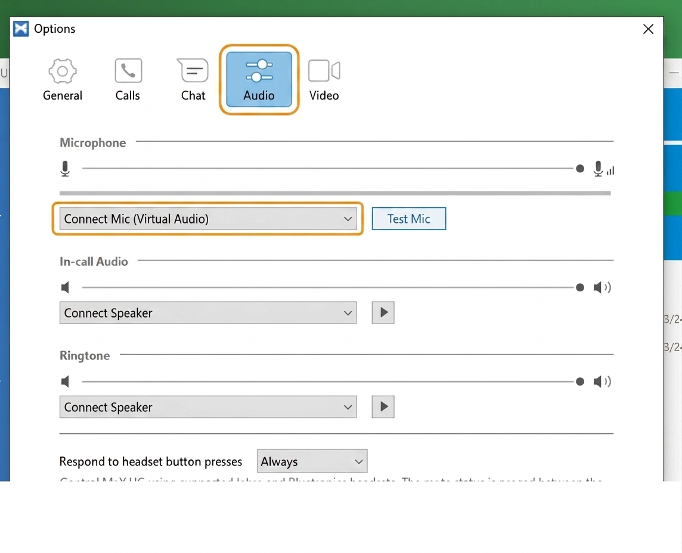Image resolution: width=682 pixels, height=553 pixels.
Task: Play the Ringtone test sound
Action: click(383, 407)
